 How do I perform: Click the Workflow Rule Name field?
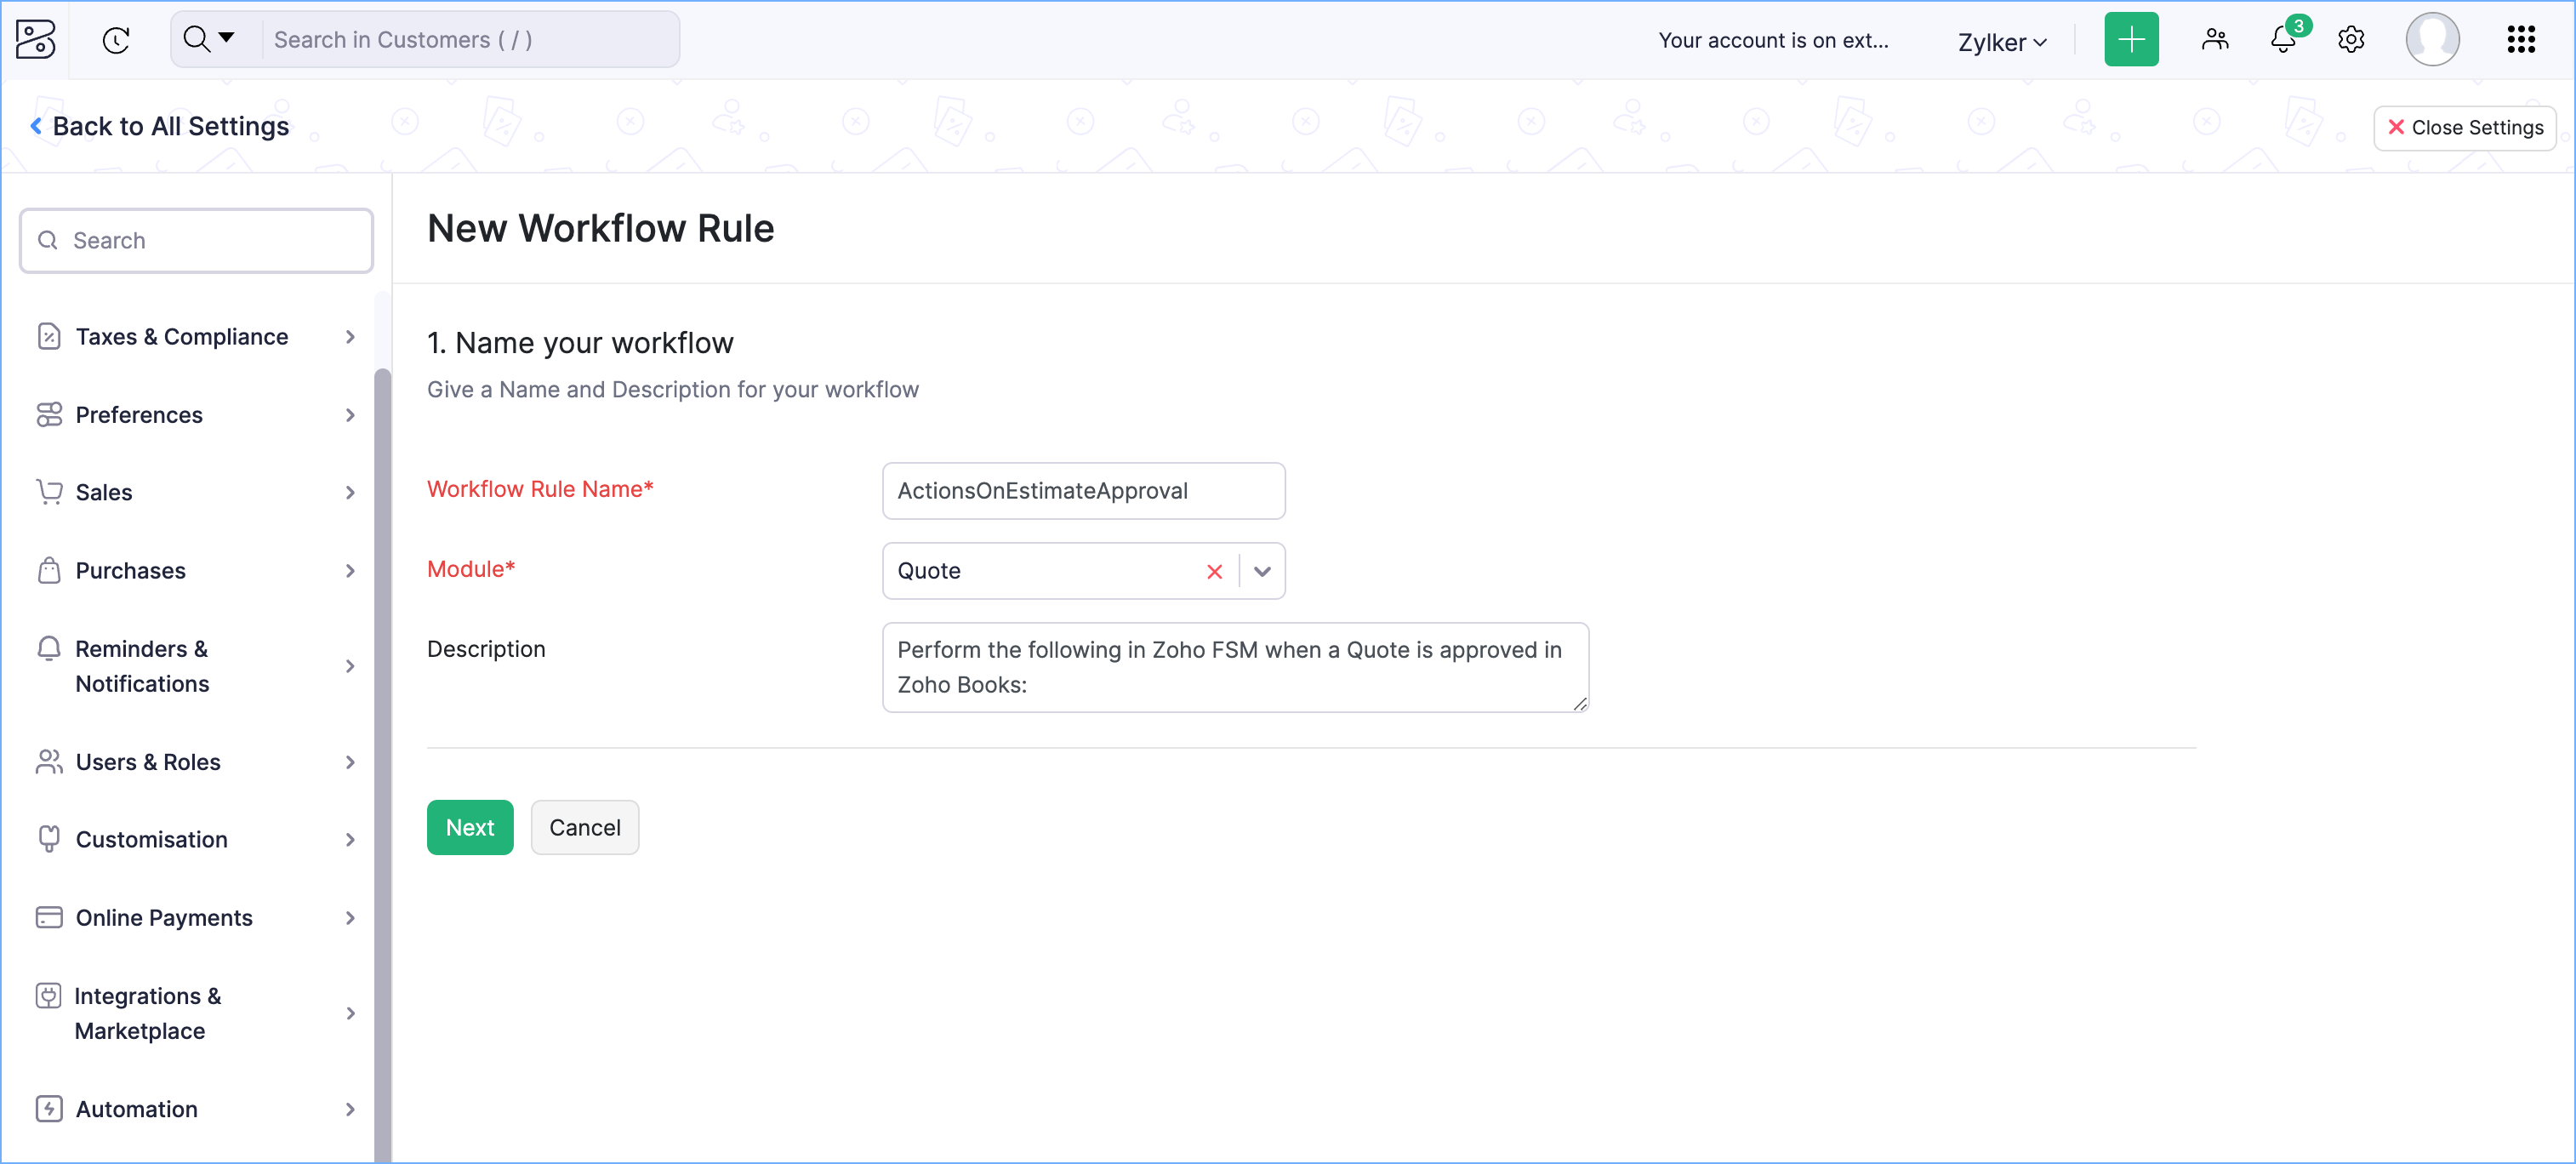click(x=1083, y=491)
